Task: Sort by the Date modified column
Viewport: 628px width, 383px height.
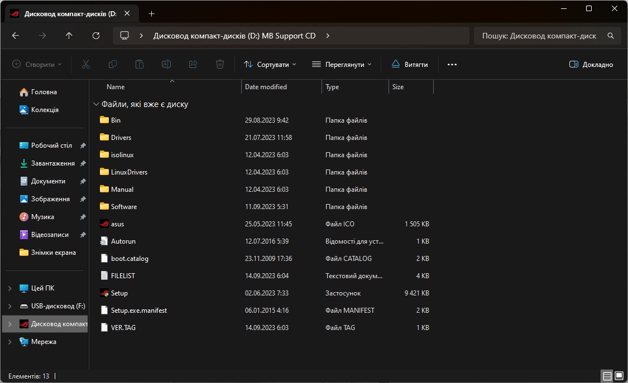Action: click(x=266, y=87)
